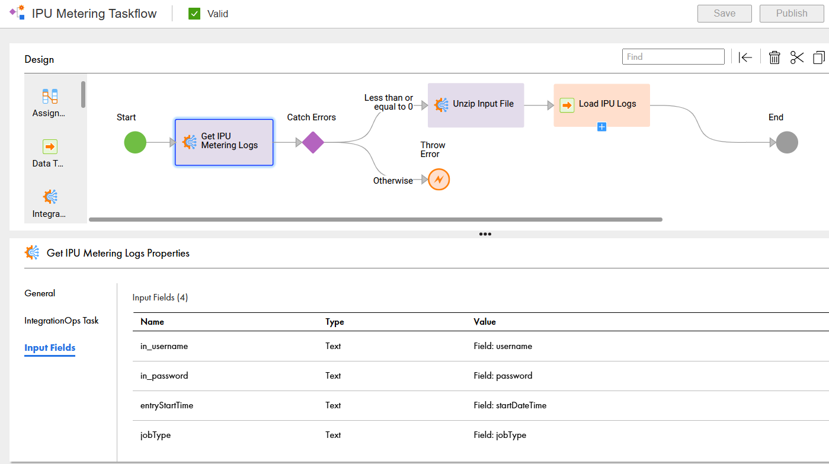Viewport: 829px width, 464px height.
Task: Click the green Start node
Action: (135, 142)
